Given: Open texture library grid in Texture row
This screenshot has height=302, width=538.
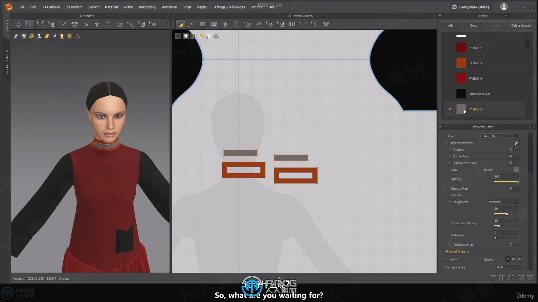Looking at the screenshot, I should (x=511, y=150).
